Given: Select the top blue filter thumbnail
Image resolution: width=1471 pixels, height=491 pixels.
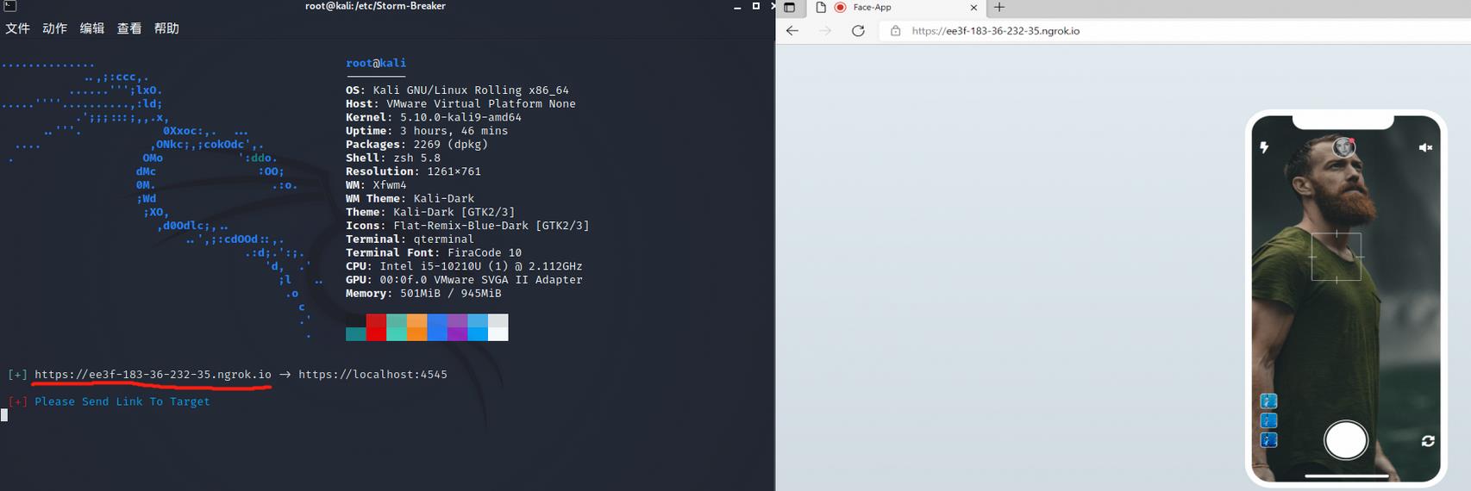Looking at the screenshot, I should pyautogui.click(x=1268, y=401).
